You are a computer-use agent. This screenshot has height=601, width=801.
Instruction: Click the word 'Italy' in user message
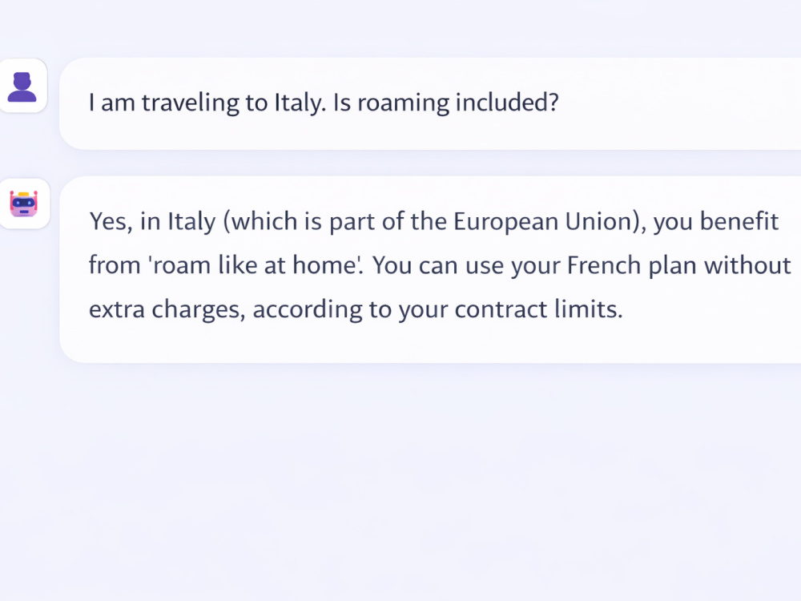click(x=300, y=103)
